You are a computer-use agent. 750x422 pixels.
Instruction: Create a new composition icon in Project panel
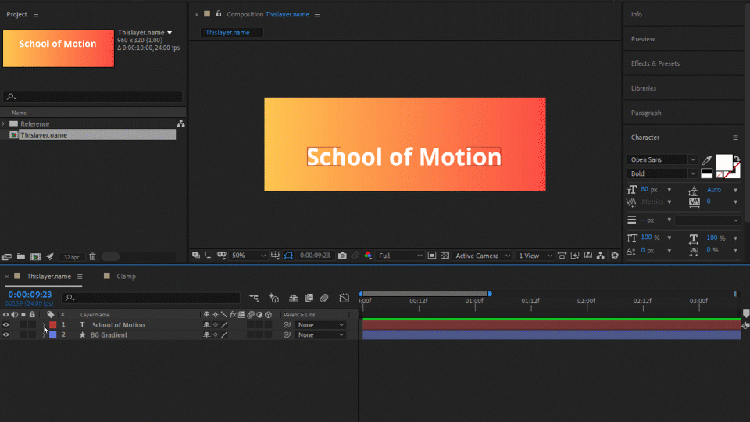pos(35,257)
